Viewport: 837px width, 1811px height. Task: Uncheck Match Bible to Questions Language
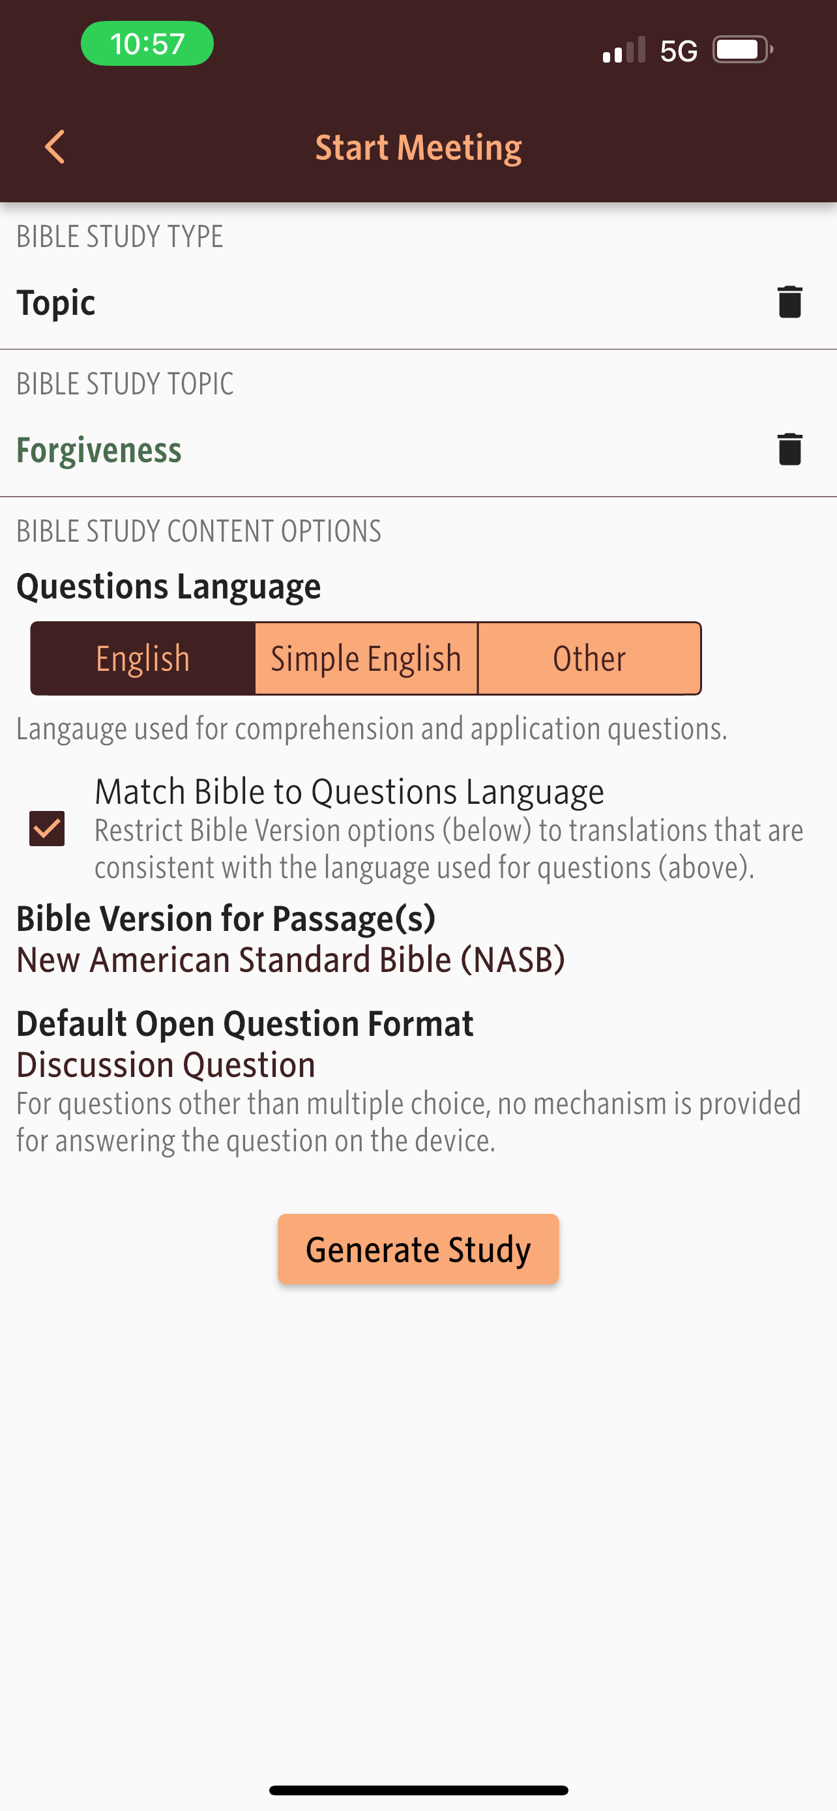coord(47,828)
